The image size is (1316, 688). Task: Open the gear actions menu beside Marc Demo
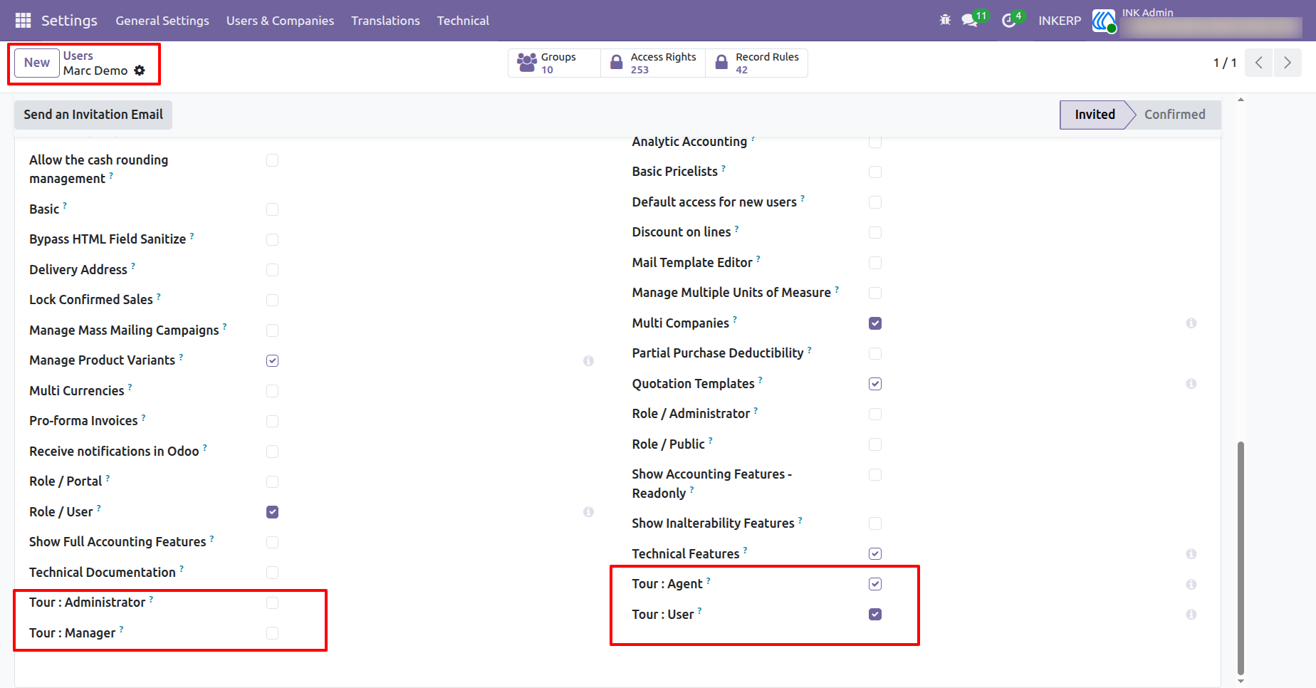140,71
